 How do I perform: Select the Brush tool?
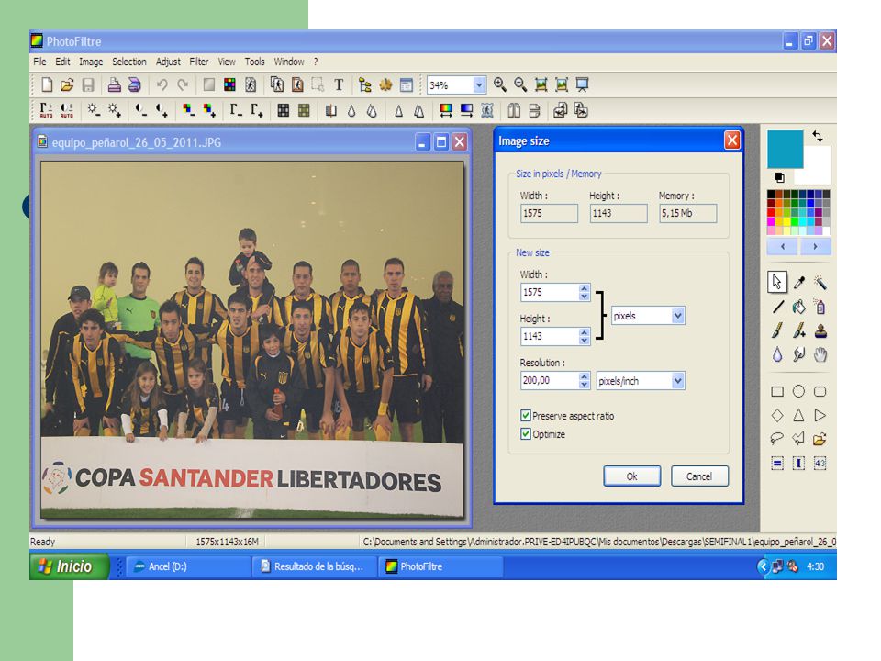click(777, 330)
